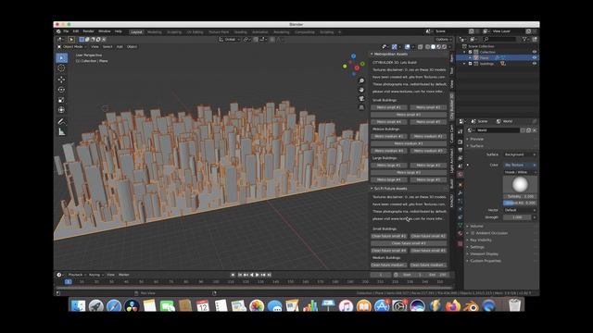Viewport: 593px width, 333px height.
Task: Click the timeline editor type icon
Action: click(x=59, y=275)
